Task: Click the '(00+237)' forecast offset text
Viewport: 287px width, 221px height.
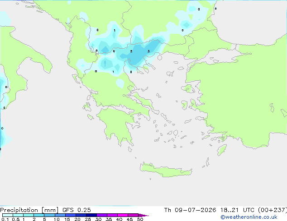Action: tap(273, 210)
